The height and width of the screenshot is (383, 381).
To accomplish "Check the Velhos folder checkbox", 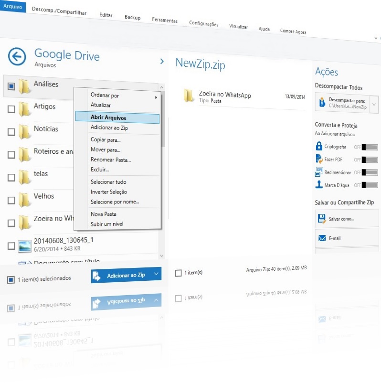I will (11, 200).
